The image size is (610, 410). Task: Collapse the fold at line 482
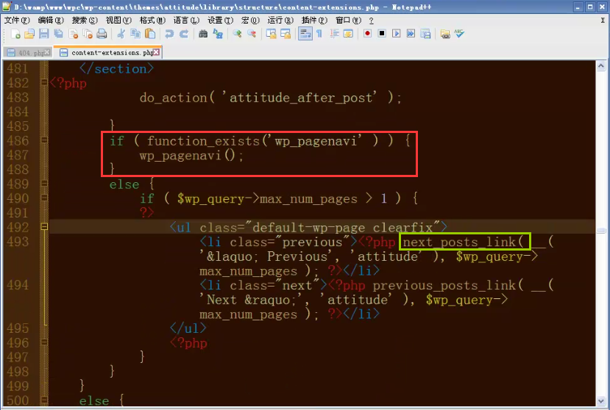tap(44, 82)
